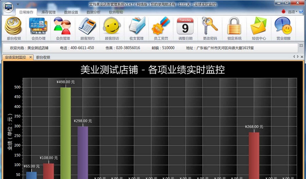Click the 传真：020-38056016 text

coord(123,48)
